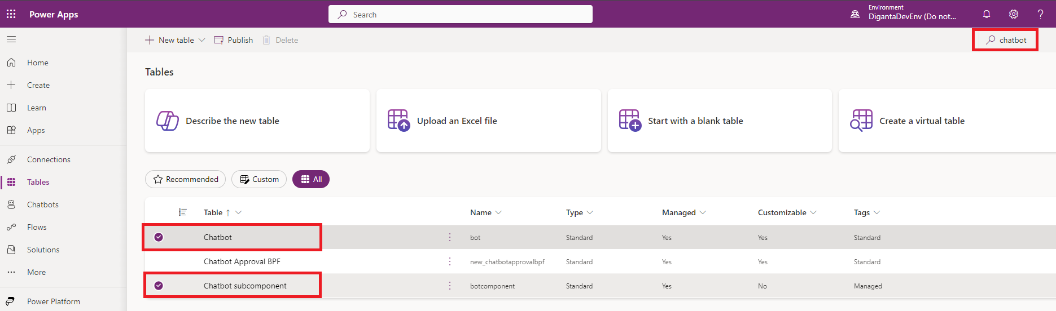Click the 'Managed' tag in subcomponent row
This screenshot has height=311, width=1056.
[868, 286]
